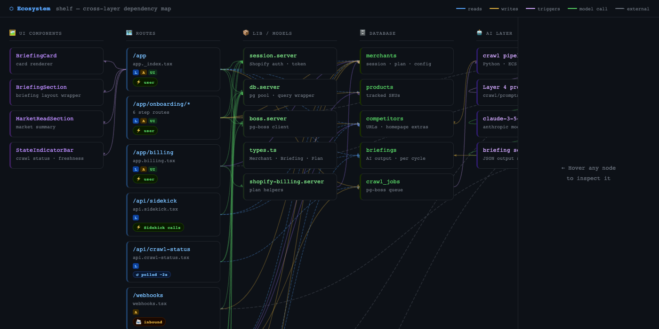659x329 pixels.
Task: Select the competitors database node
Action: (x=407, y=124)
